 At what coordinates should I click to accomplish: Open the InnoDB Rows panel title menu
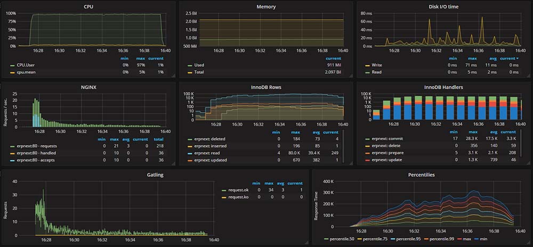267,87
